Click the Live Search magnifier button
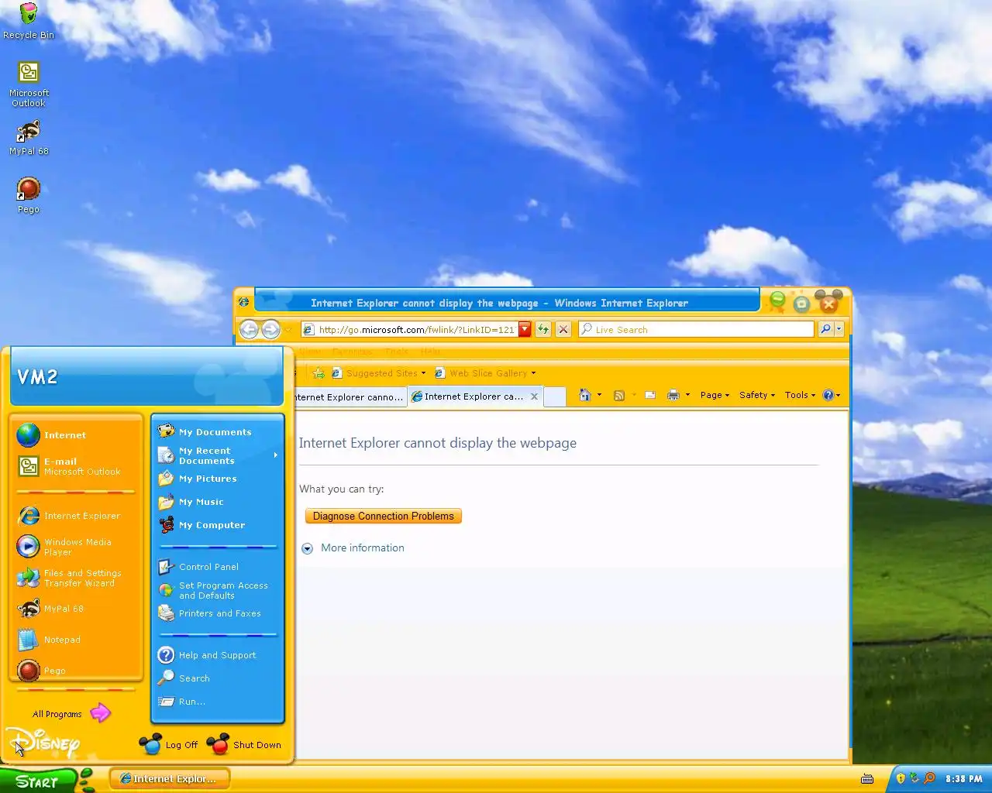This screenshot has height=793, width=992. coord(825,330)
